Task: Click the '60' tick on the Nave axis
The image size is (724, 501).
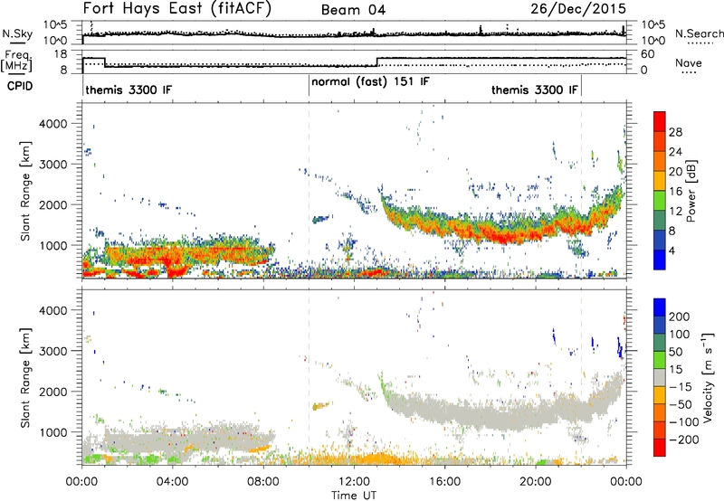Action: pos(648,54)
